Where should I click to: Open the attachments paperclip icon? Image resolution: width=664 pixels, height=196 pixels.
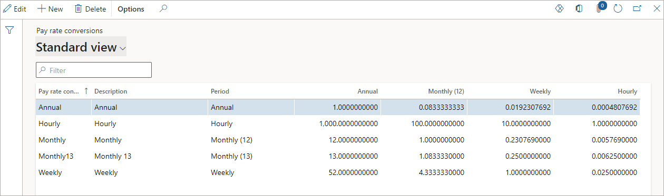click(599, 9)
